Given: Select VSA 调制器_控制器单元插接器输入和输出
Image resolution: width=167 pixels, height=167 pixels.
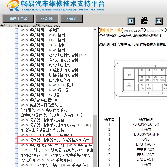Looking at the screenshot, I should coord(55,140).
